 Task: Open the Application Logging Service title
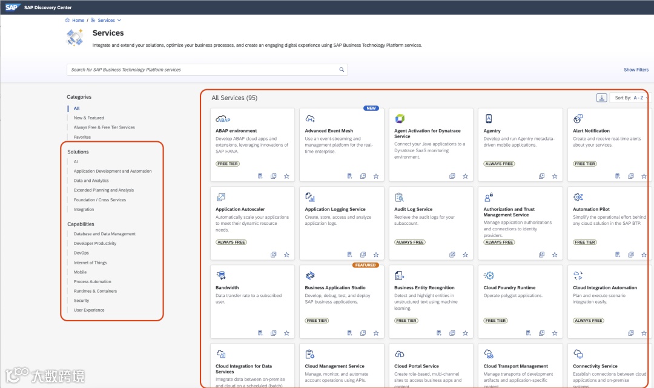tap(335, 209)
